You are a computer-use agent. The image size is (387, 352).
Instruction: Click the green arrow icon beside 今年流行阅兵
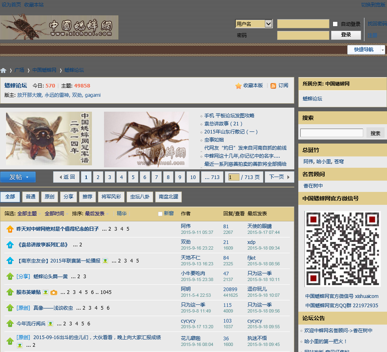10,324
